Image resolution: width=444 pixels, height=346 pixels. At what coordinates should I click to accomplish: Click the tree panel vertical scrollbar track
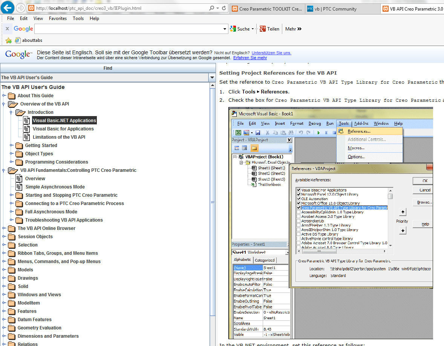tap(213, 330)
